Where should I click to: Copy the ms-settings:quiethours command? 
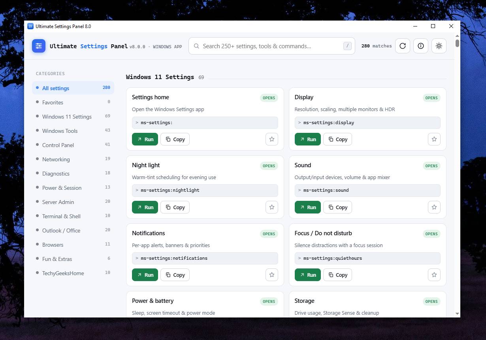pos(337,275)
